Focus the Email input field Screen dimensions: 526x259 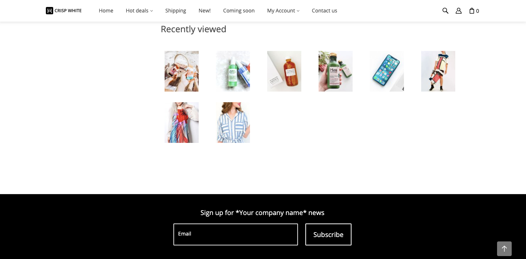click(x=236, y=234)
